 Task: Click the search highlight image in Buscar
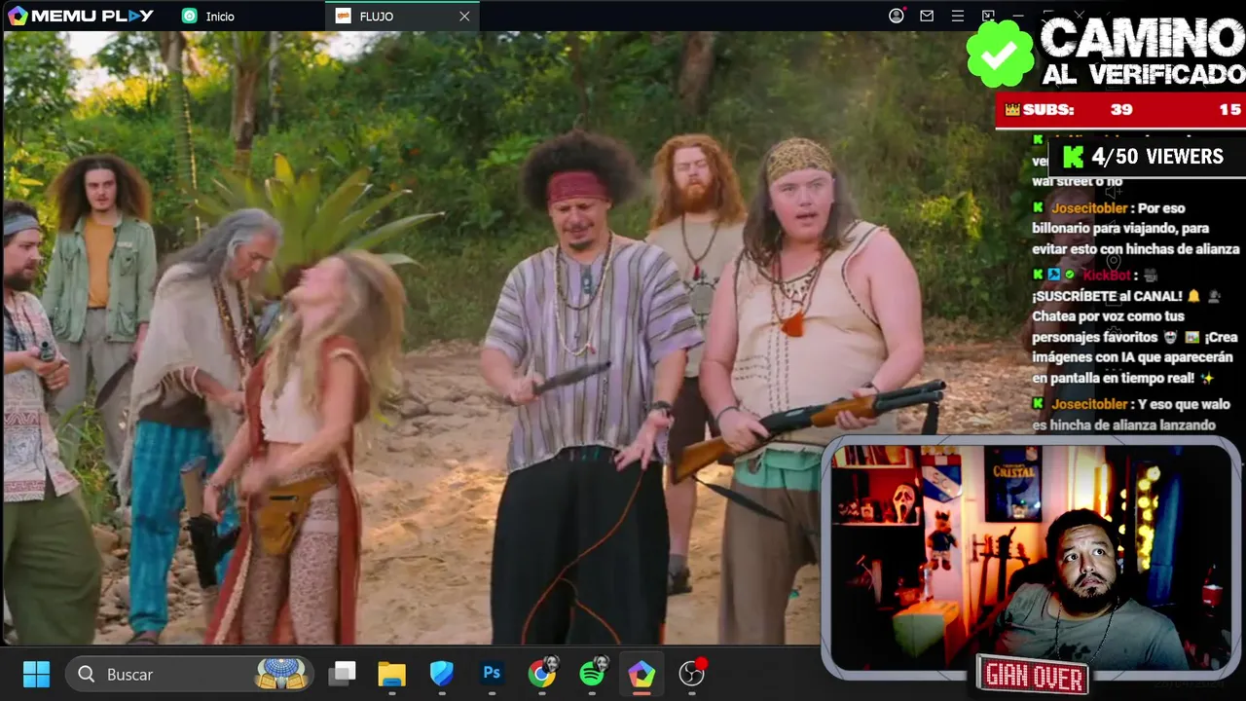[x=281, y=674]
